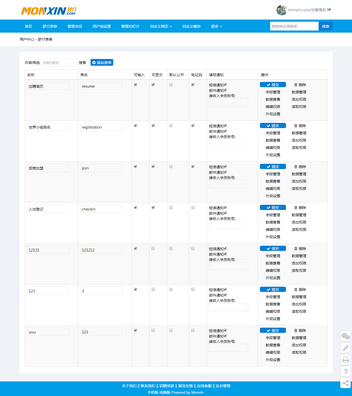This screenshot has height=396, width=352.
Task: Click the user avatar picture
Action: [282, 10]
